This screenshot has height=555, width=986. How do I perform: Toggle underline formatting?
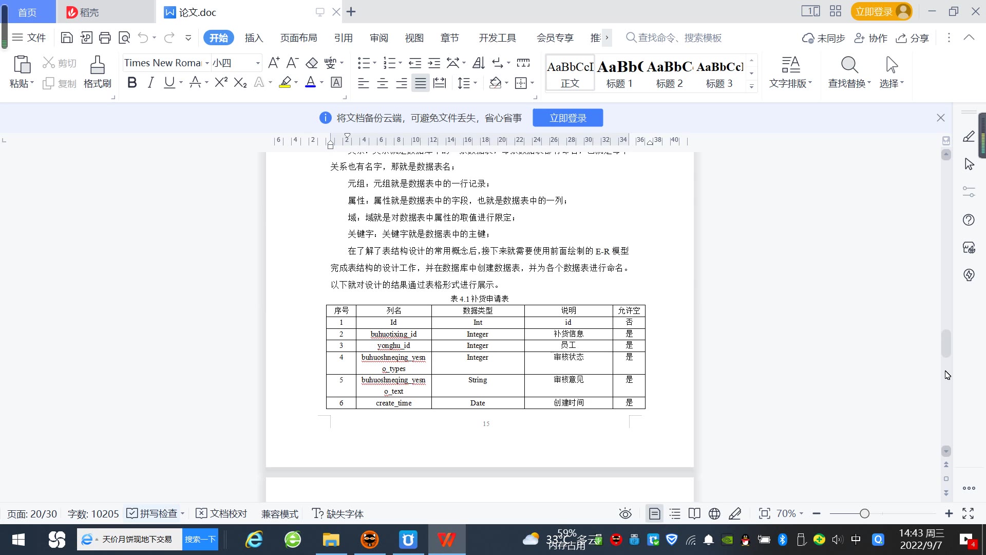coord(169,82)
